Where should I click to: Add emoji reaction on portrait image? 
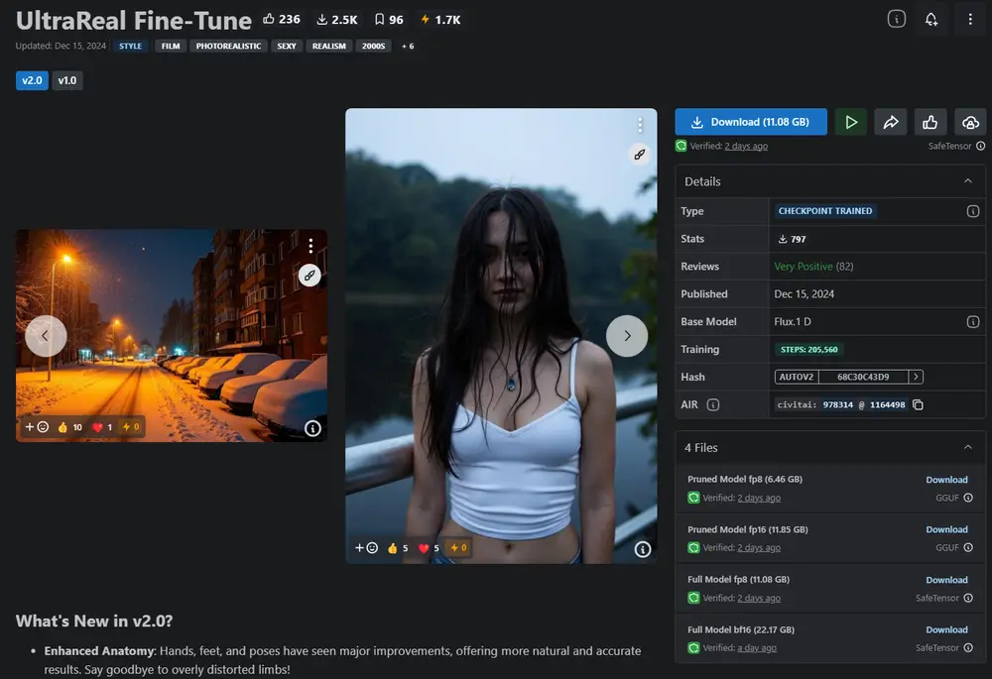point(366,548)
